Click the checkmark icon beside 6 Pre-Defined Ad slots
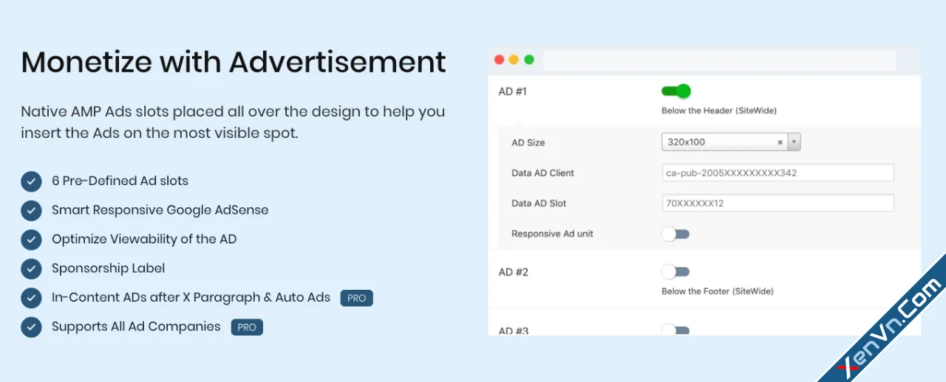This screenshot has height=382, width=946. coord(31,181)
